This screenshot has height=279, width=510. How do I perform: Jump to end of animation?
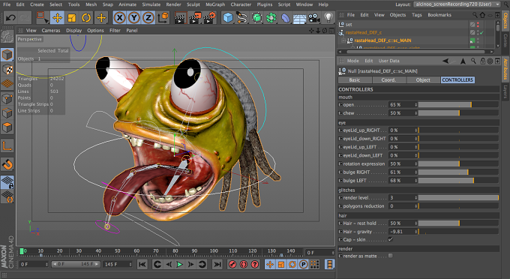[217, 264]
